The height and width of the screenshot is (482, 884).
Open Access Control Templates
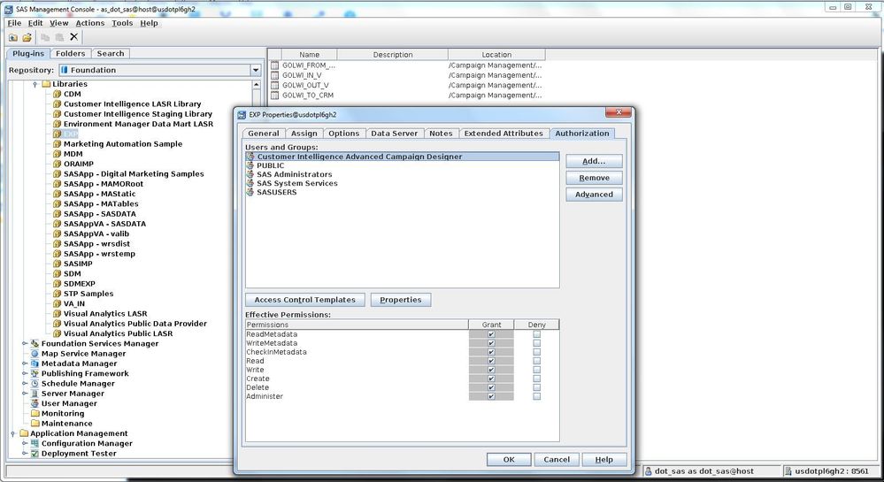[305, 300]
